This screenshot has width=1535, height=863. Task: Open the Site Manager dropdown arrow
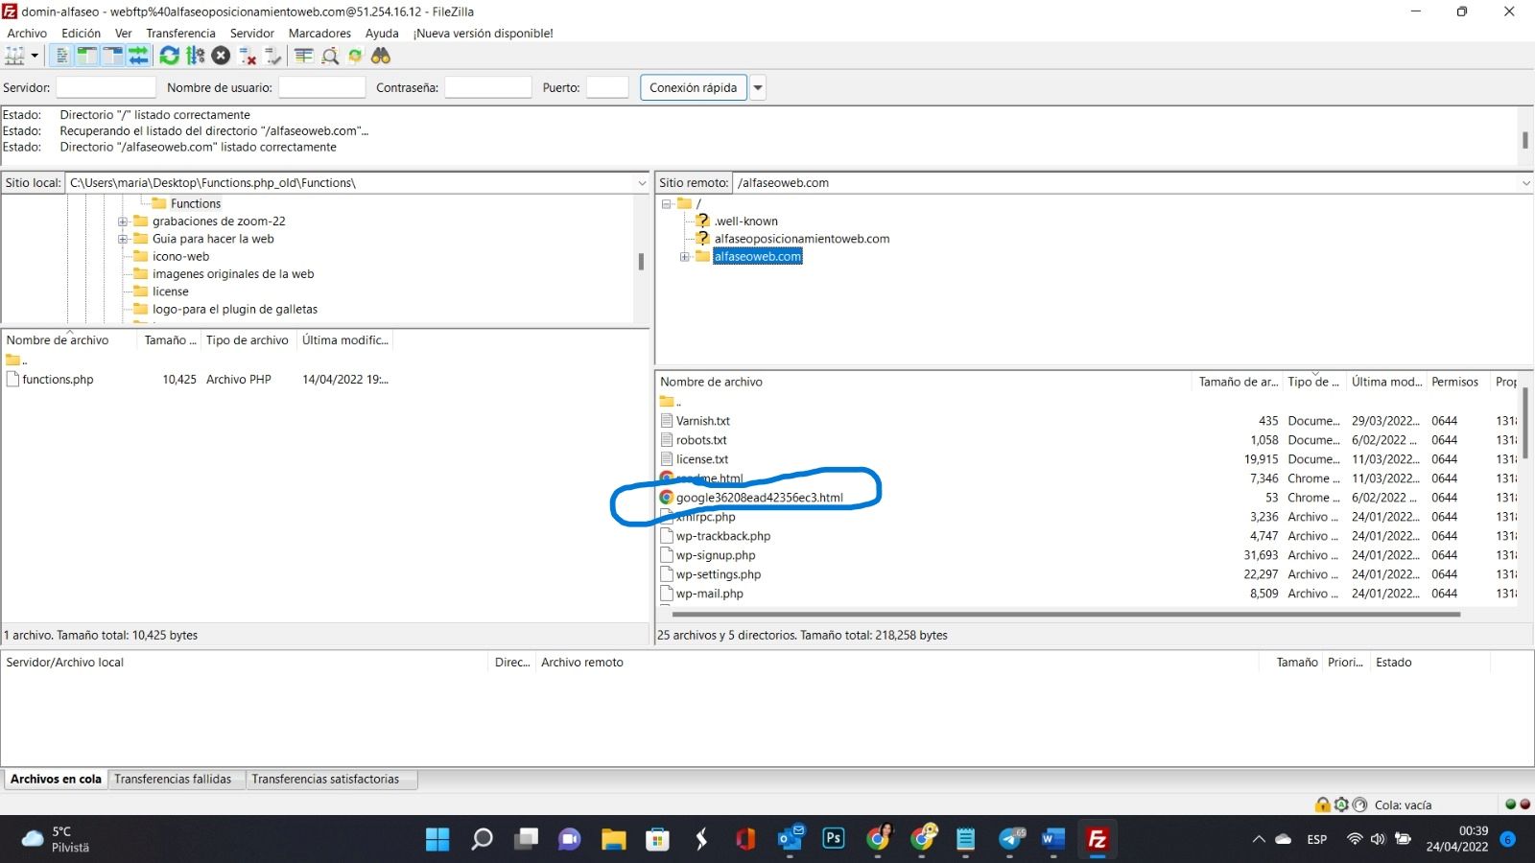(35, 56)
